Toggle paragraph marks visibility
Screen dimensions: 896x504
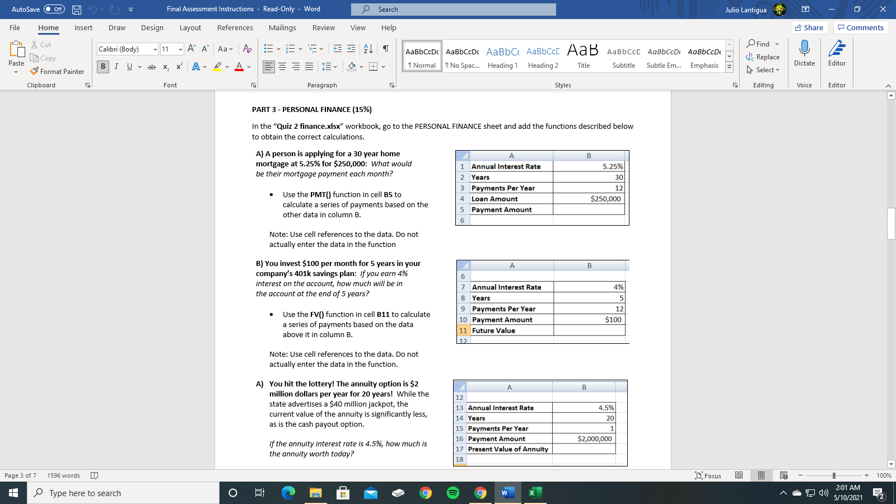[x=384, y=49]
